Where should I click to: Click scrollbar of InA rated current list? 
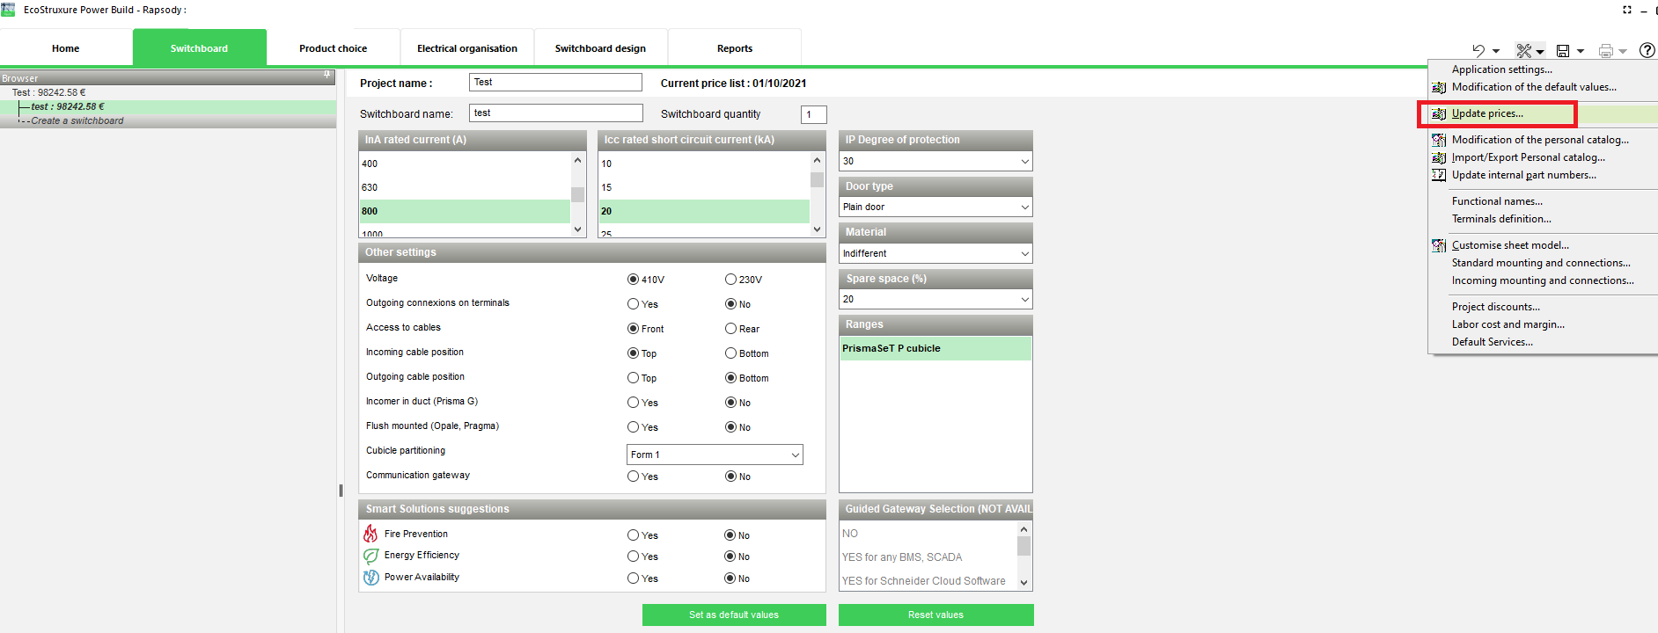click(577, 194)
